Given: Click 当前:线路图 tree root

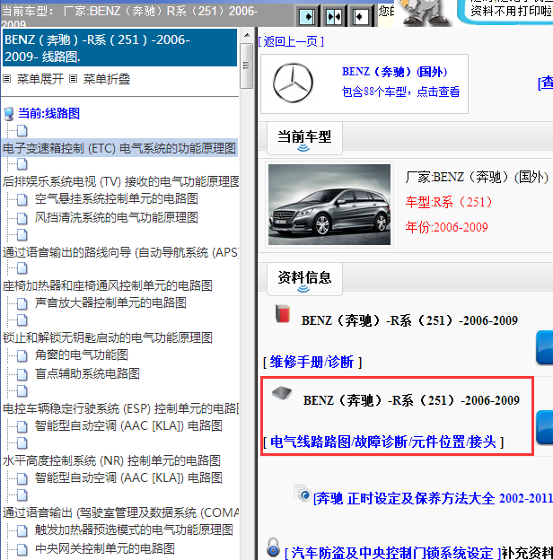Looking at the screenshot, I should 49,114.
